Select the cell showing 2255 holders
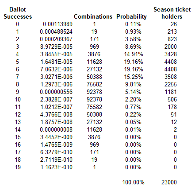This screenshot has height=191, width=195. pos(171,84)
